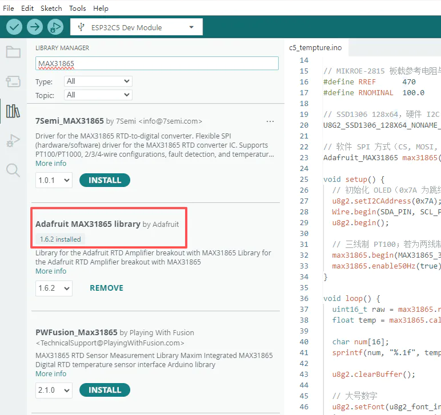This screenshot has height=415, width=441.
Task: Click the 7Semi_MAX31865 library title
Action: point(70,121)
